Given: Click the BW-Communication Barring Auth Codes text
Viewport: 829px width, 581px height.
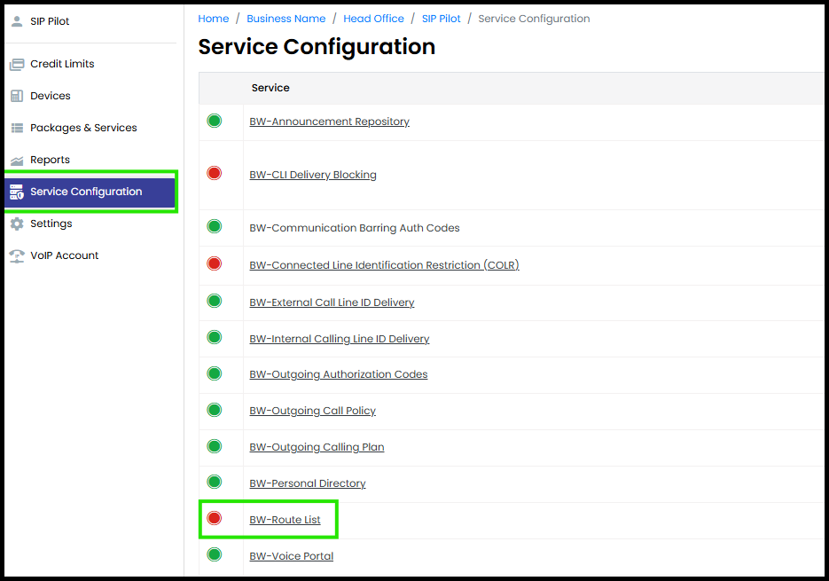Looking at the screenshot, I should point(355,228).
